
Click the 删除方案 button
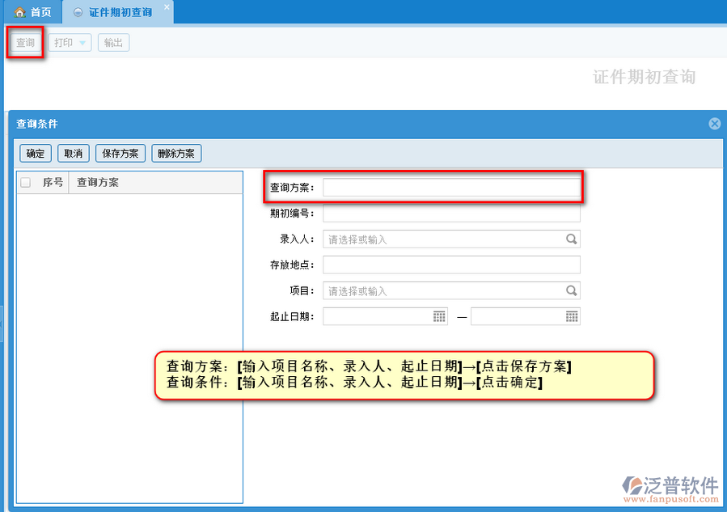point(176,154)
